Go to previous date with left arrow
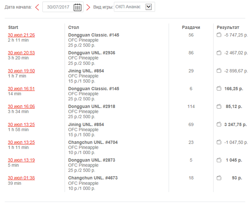Viewport: 250px width, 207px height. (37, 7)
